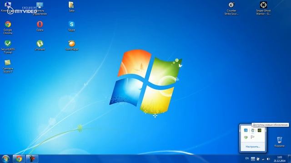Viewport: 291px width, 163px height.
Task: Select the Recycle Bin (Корзина) icon
Action: [x=279, y=142]
